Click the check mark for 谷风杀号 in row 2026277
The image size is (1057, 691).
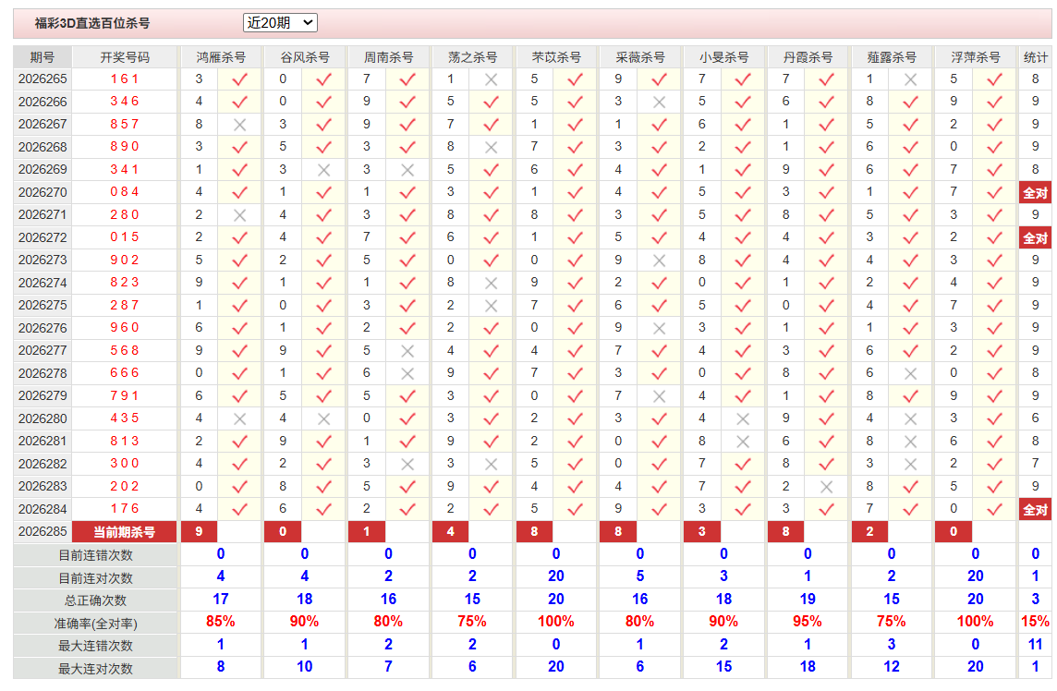[323, 350]
